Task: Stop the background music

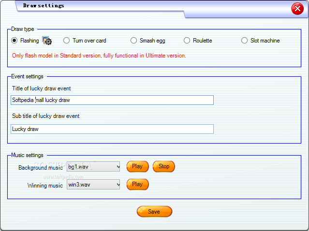Action: point(164,166)
